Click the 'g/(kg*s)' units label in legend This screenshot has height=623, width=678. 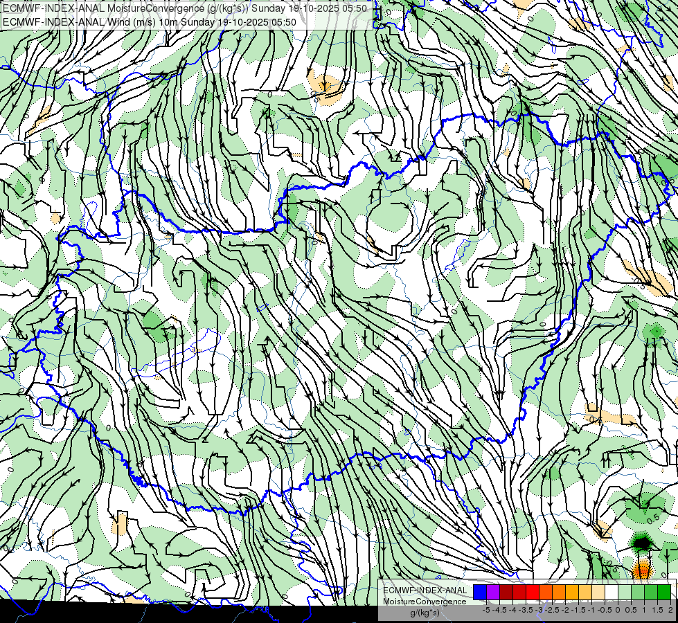coord(425,613)
